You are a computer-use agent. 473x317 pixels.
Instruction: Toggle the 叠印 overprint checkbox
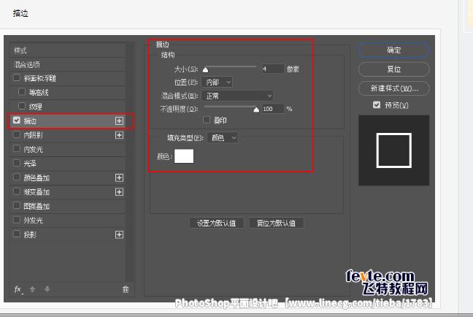point(207,120)
